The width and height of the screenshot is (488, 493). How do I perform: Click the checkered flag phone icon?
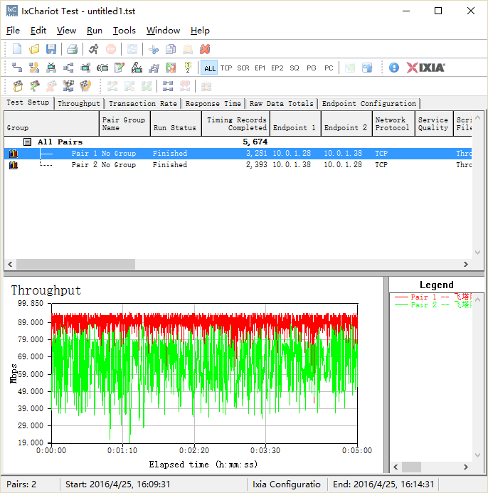click(85, 86)
